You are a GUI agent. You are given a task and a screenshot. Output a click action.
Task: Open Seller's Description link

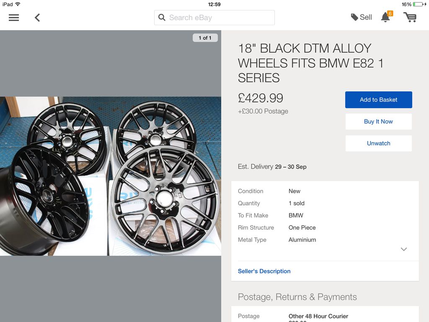point(264,271)
